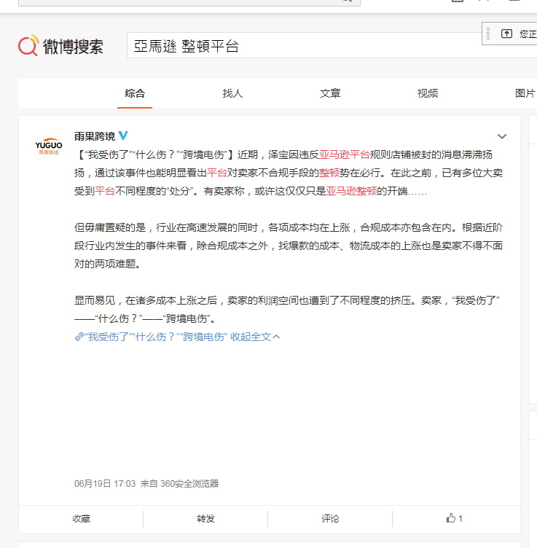
Task: Click the 360安全浏览器 source link
Action: point(189,484)
